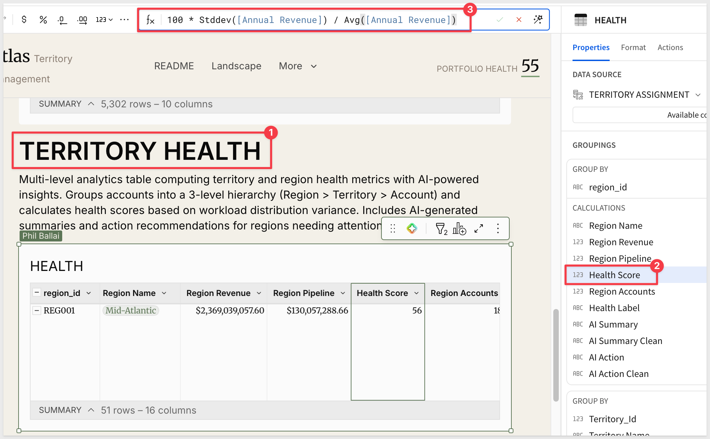Collapse the 51 rows SUMMARY bar chevron
710x439 pixels.
[x=91, y=410]
